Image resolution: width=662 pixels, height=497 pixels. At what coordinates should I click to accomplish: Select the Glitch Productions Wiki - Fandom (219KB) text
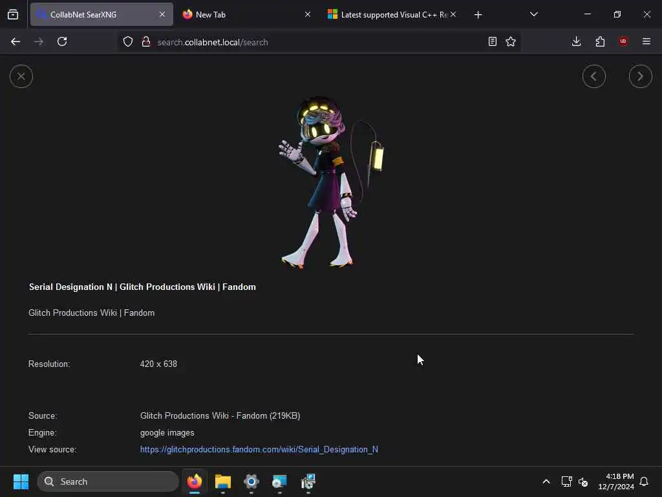220,415
